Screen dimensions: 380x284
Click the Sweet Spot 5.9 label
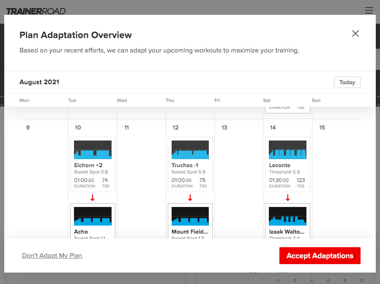[189, 172]
